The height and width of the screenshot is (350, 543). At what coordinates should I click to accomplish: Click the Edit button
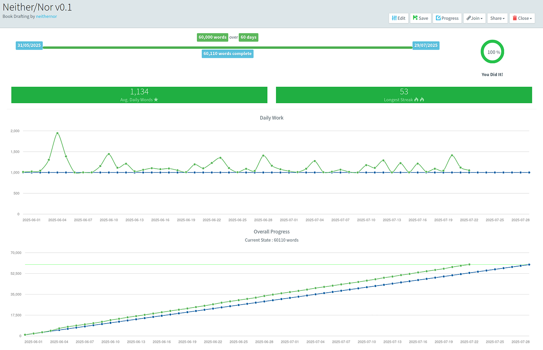pyautogui.click(x=399, y=18)
